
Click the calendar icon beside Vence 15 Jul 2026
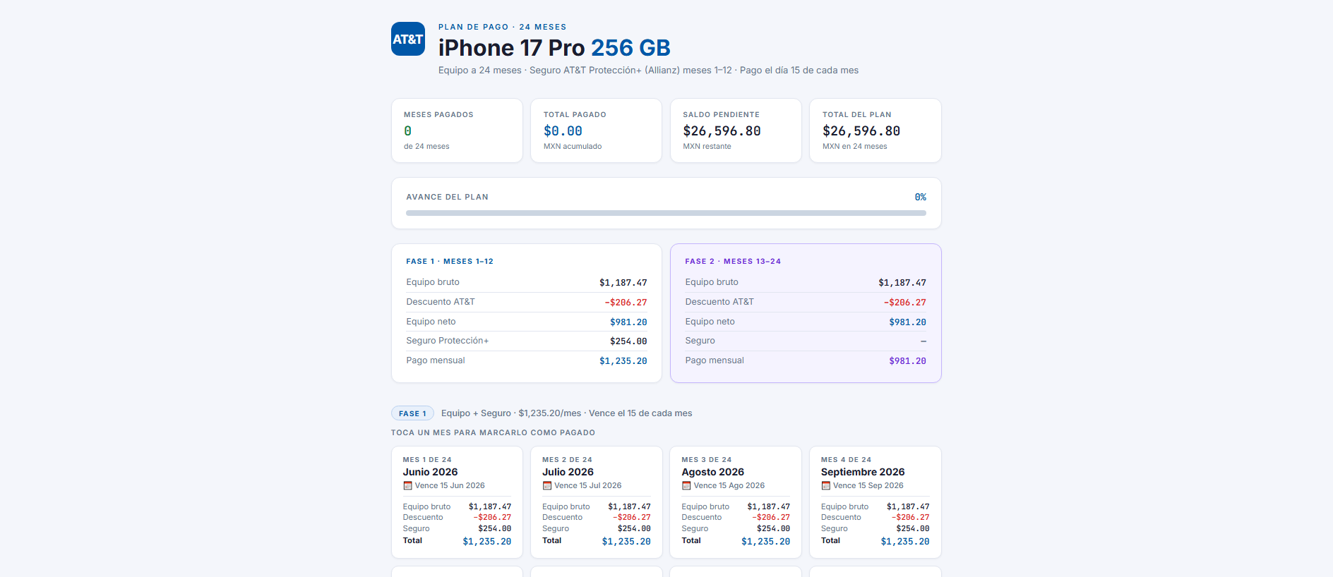[x=547, y=485]
